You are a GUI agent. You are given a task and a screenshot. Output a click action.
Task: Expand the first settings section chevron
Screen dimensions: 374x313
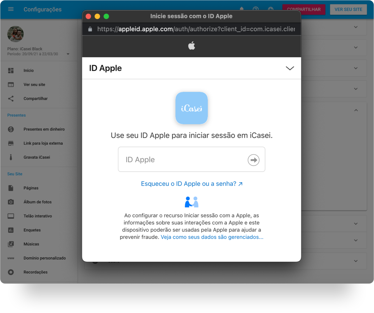click(x=356, y=27)
